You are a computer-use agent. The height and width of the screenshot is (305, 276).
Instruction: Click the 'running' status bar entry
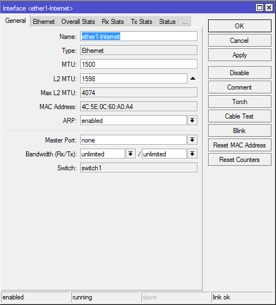click(x=106, y=297)
